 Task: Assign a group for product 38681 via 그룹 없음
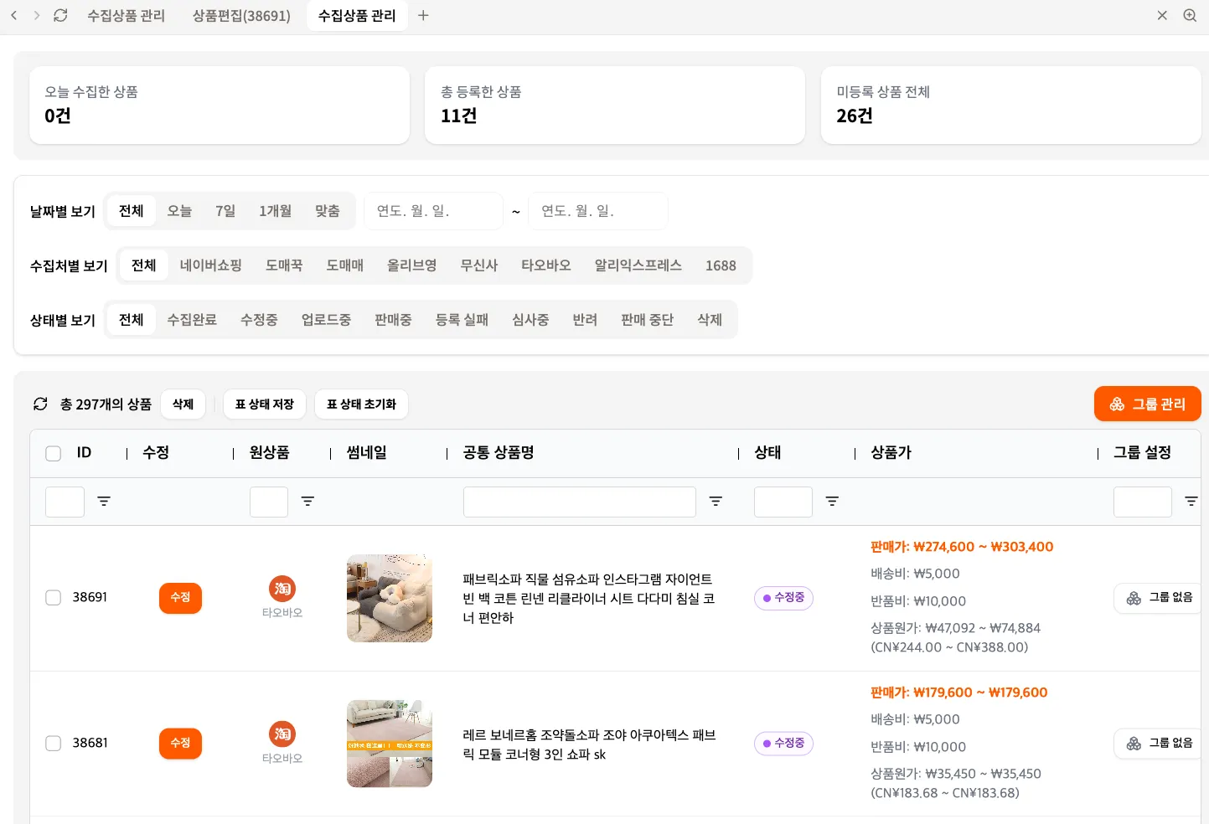pyautogui.click(x=1160, y=744)
